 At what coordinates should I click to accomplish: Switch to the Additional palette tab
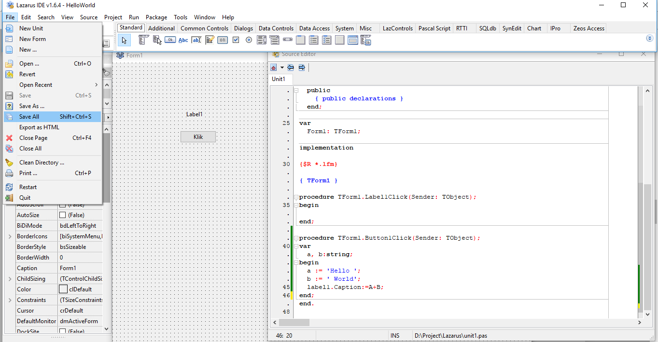pyautogui.click(x=161, y=28)
